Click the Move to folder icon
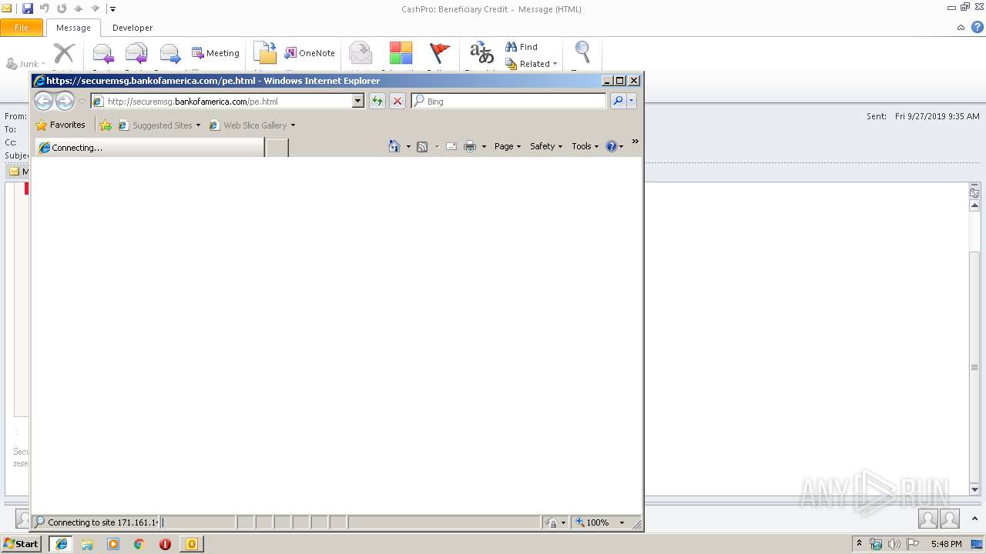The height and width of the screenshot is (554, 986). (265, 53)
